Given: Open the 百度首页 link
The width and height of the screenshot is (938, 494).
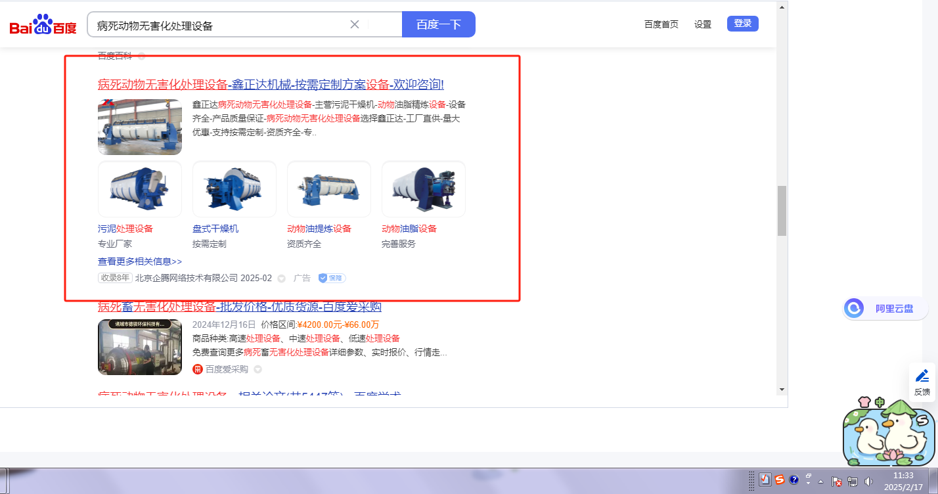Looking at the screenshot, I should point(661,24).
